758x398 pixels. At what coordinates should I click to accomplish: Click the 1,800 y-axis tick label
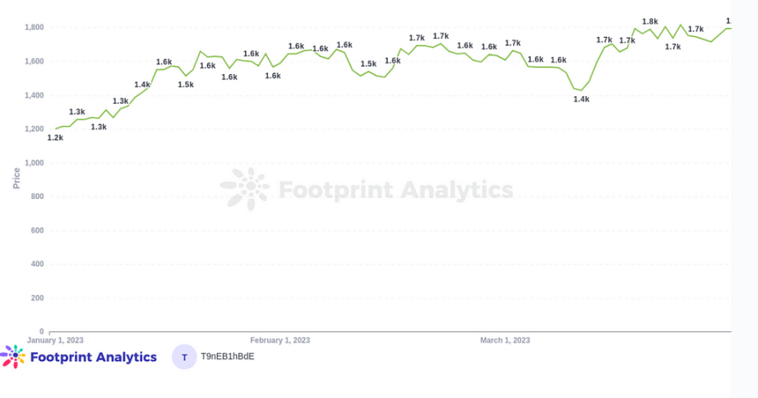click(x=34, y=28)
